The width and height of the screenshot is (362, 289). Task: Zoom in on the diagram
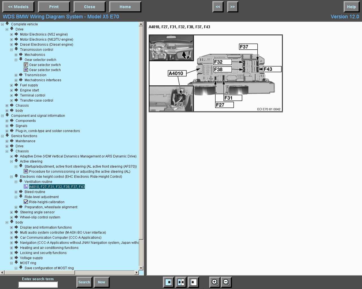(215, 282)
